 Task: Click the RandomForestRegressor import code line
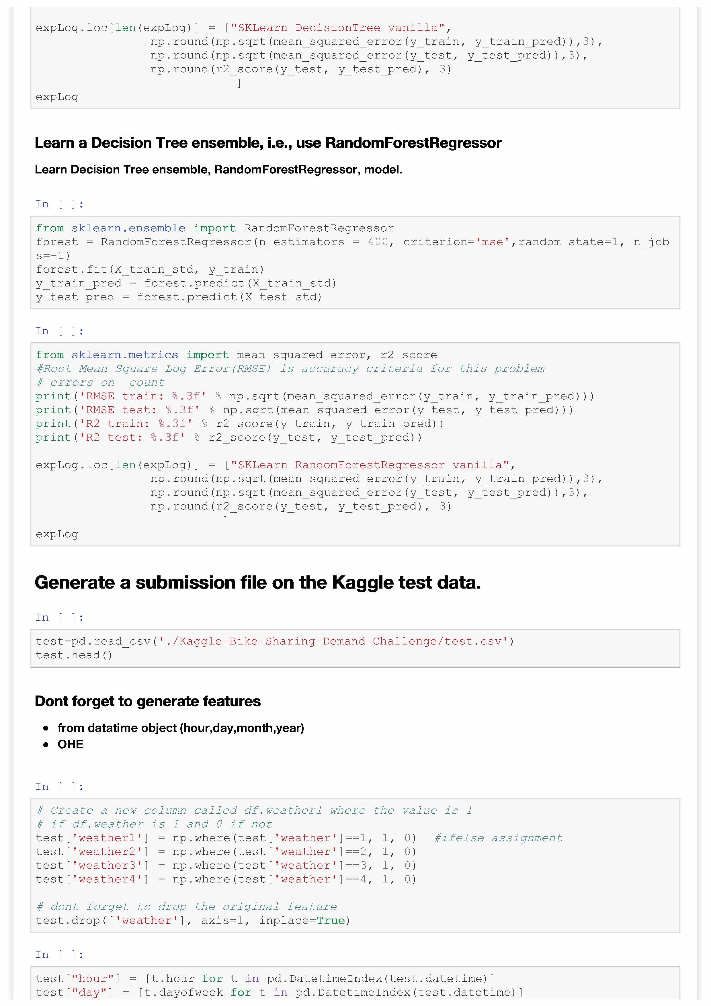[215, 228]
